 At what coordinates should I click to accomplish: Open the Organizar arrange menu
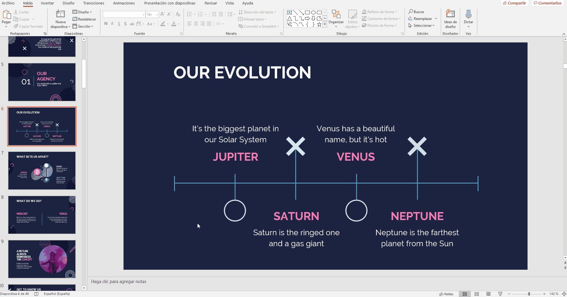tap(336, 18)
